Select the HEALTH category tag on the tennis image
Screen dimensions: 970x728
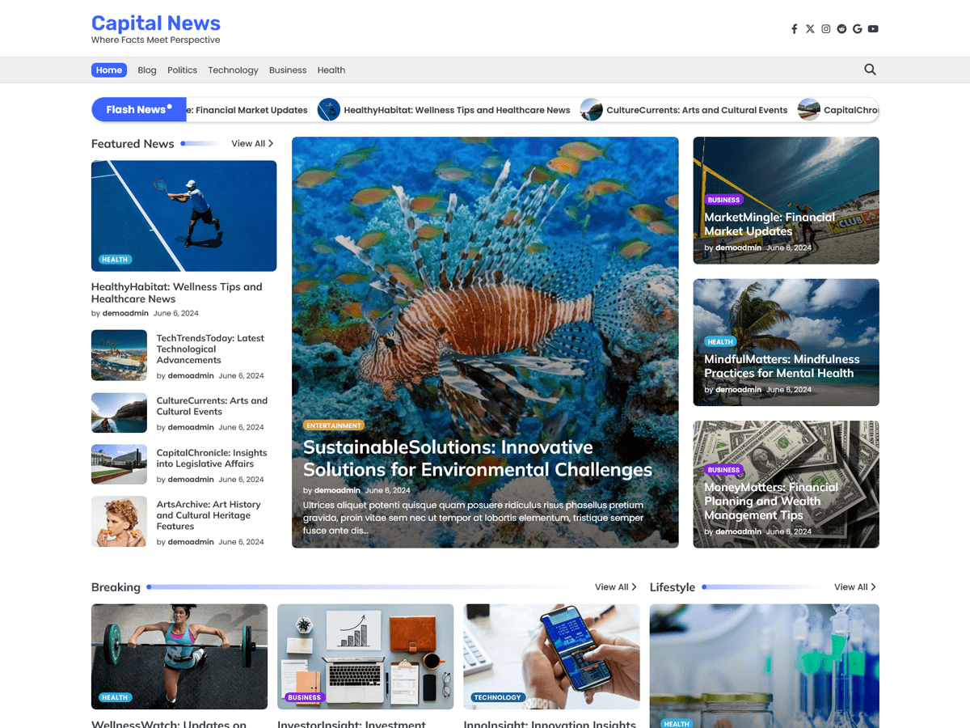tap(115, 259)
